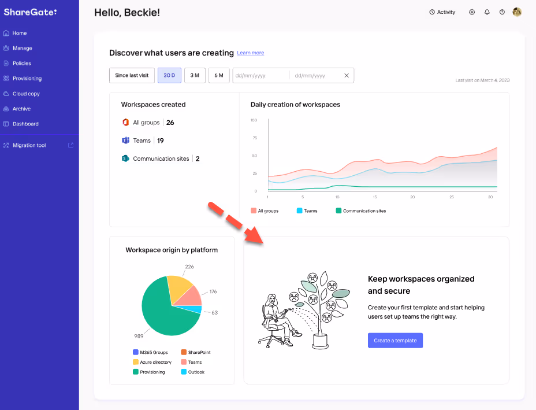Click the Provisioning legend swatch
Viewport: 536px width, 410px height.
coord(136,372)
